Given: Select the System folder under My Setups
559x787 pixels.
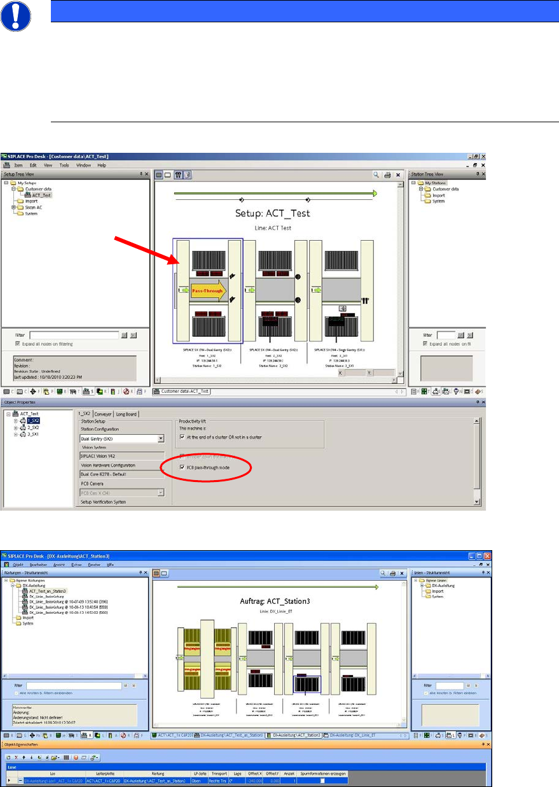Looking at the screenshot, I should [x=31, y=213].
